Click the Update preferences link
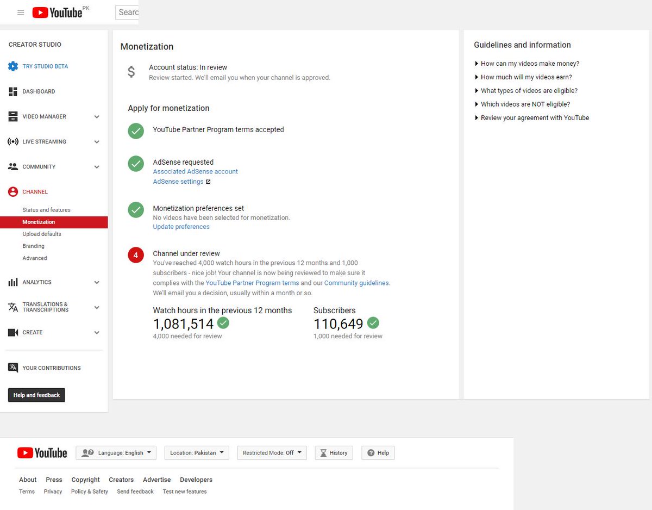This screenshot has height=510, width=652. coord(181,227)
